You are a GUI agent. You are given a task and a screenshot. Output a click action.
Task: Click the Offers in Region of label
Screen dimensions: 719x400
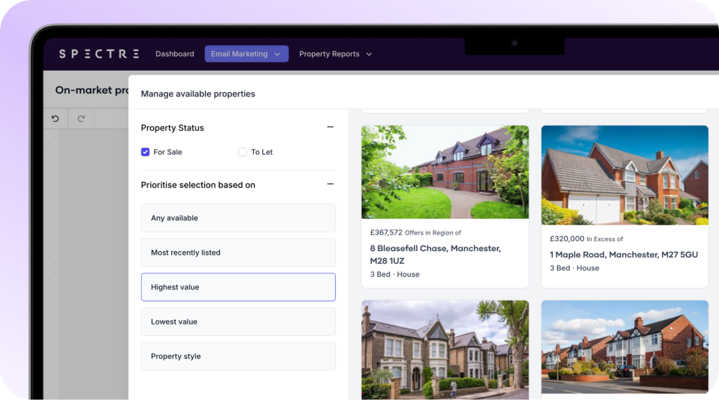432,233
